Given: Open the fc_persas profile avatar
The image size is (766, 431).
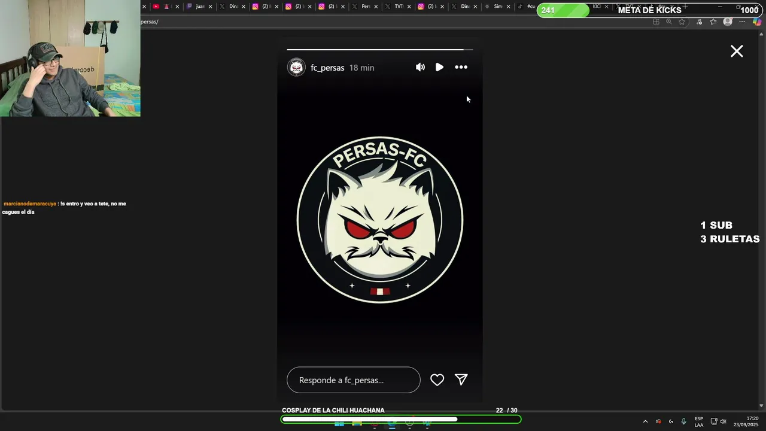Looking at the screenshot, I should (x=296, y=67).
